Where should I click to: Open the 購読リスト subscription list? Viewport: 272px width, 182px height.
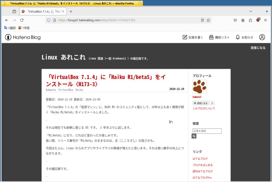[219, 37]
